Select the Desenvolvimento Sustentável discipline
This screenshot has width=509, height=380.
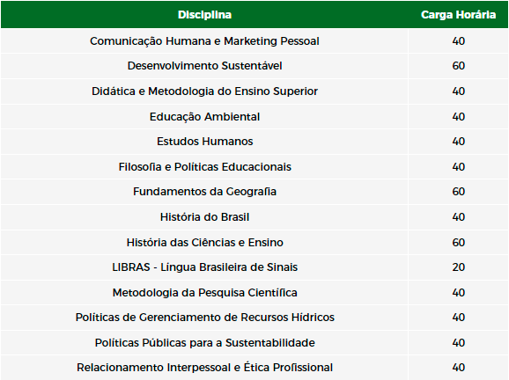pyautogui.click(x=204, y=66)
